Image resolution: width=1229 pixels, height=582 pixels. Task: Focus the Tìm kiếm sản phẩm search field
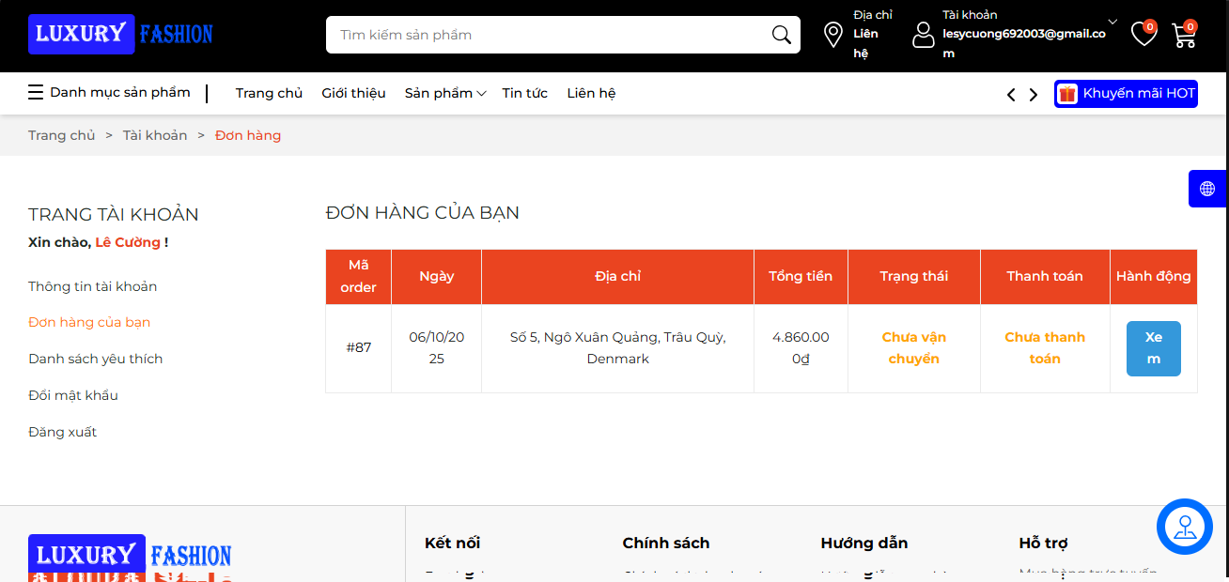click(550, 35)
